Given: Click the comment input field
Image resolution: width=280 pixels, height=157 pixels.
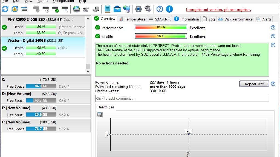Looking at the screenshot, I should coord(182,98).
